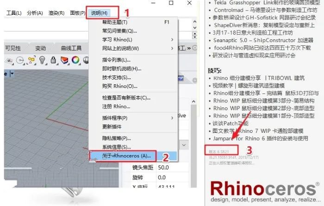Open ShapeDiver新消息 news link
This screenshot has height=206, width=324.
pyautogui.click(x=264, y=25)
